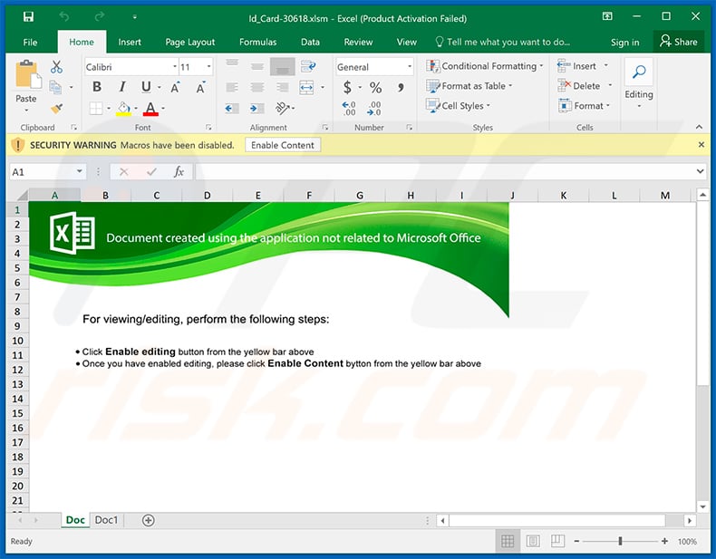Click the Accounting dollar format icon
This screenshot has height=559, width=716.
(x=347, y=88)
